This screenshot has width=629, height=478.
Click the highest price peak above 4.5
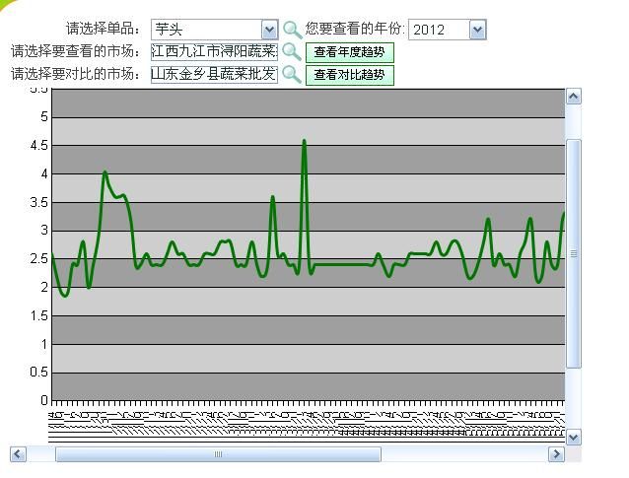click(304, 141)
